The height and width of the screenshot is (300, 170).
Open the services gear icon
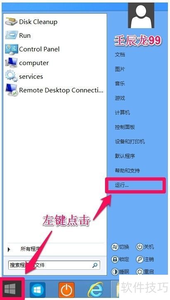pos(11,76)
